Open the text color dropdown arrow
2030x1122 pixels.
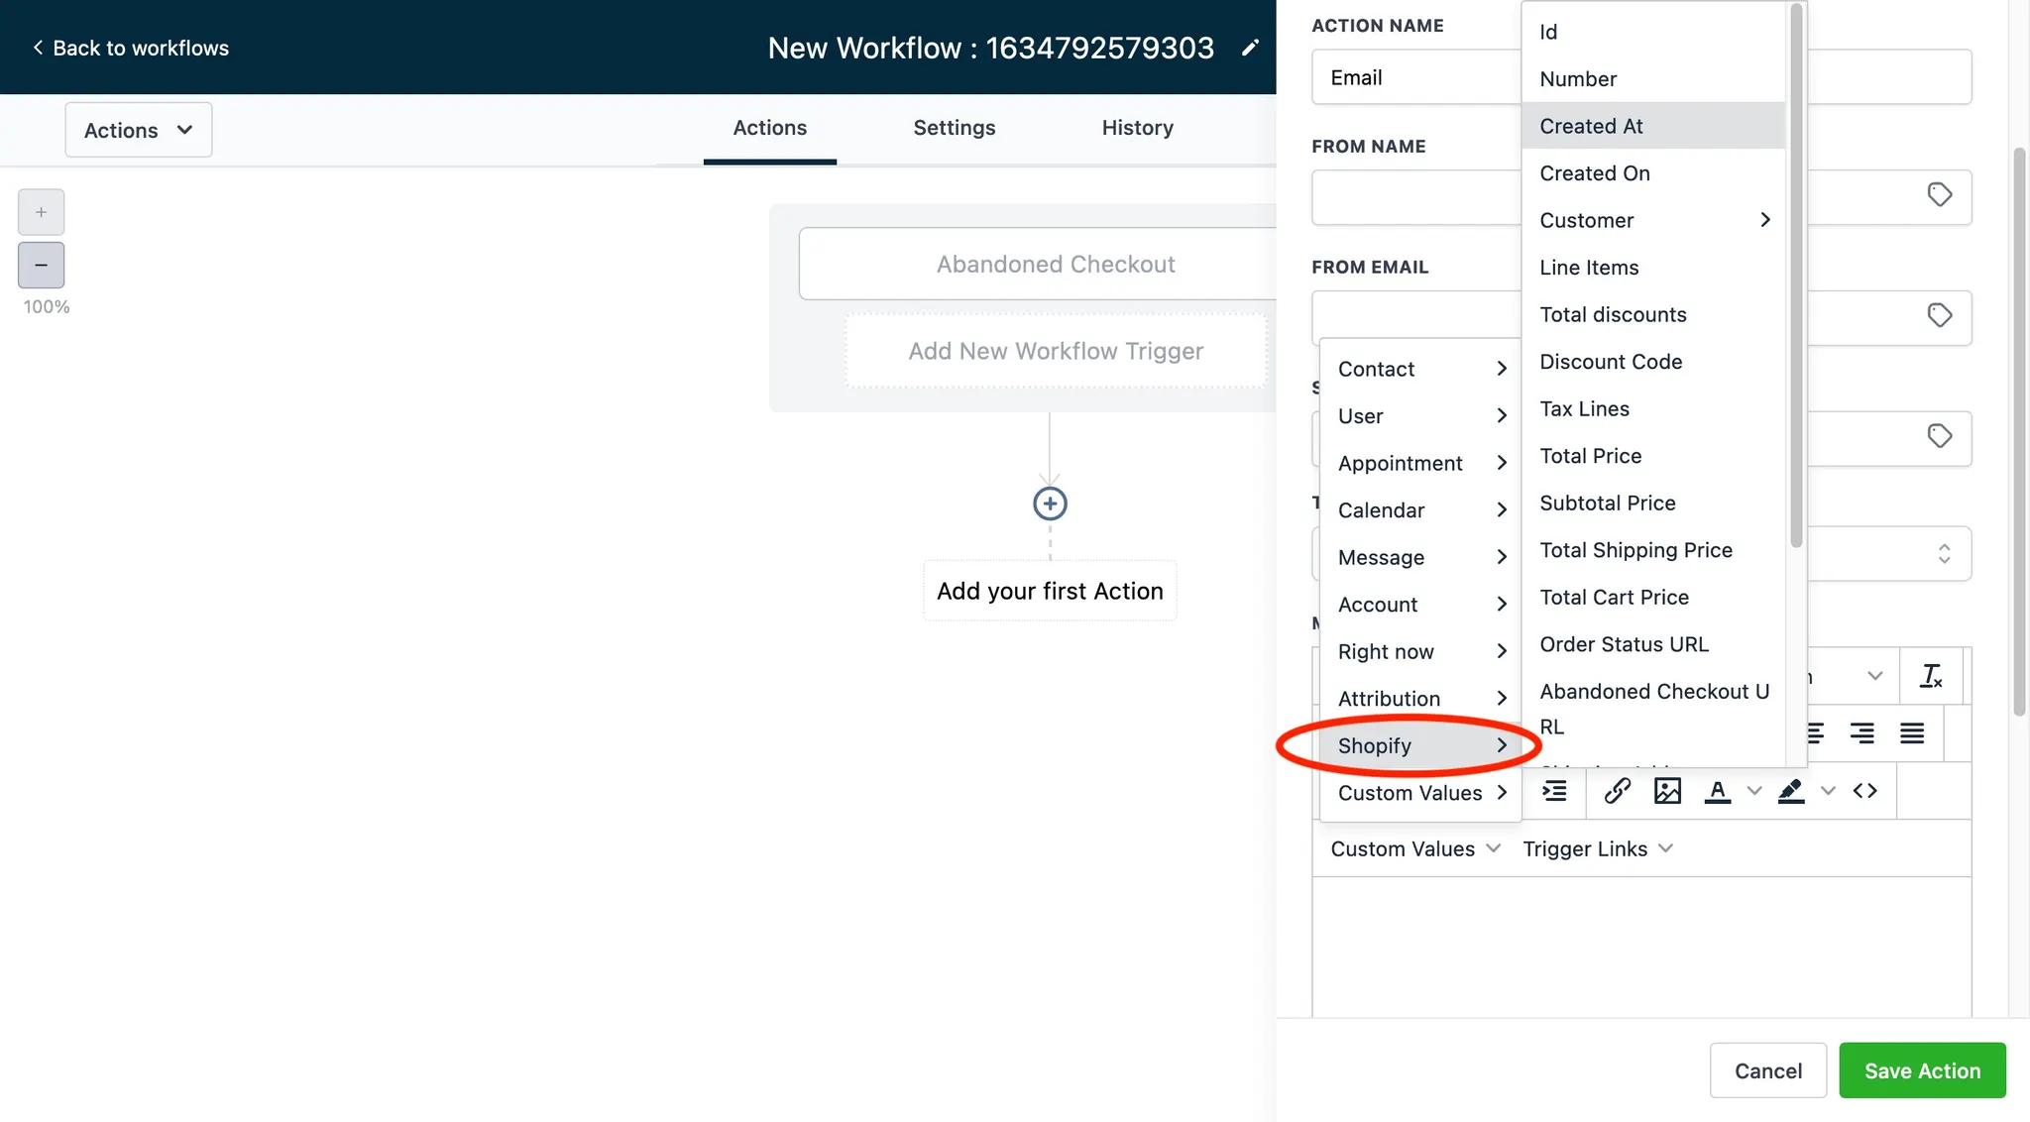[x=1753, y=791]
